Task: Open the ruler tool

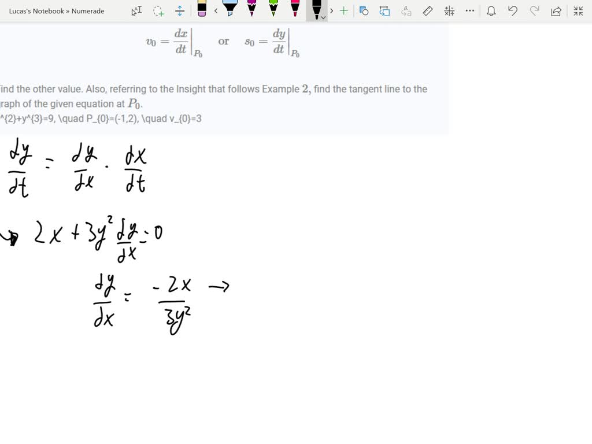Action: pyautogui.click(x=427, y=10)
